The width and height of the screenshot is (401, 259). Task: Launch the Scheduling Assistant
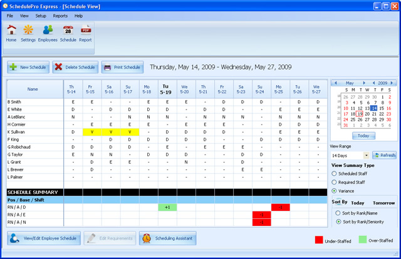coord(168,238)
